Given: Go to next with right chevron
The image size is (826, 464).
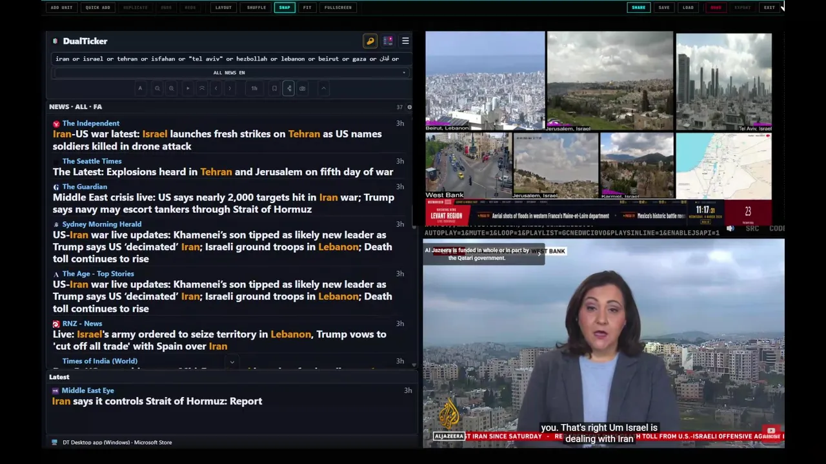Looking at the screenshot, I should point(230,88).
